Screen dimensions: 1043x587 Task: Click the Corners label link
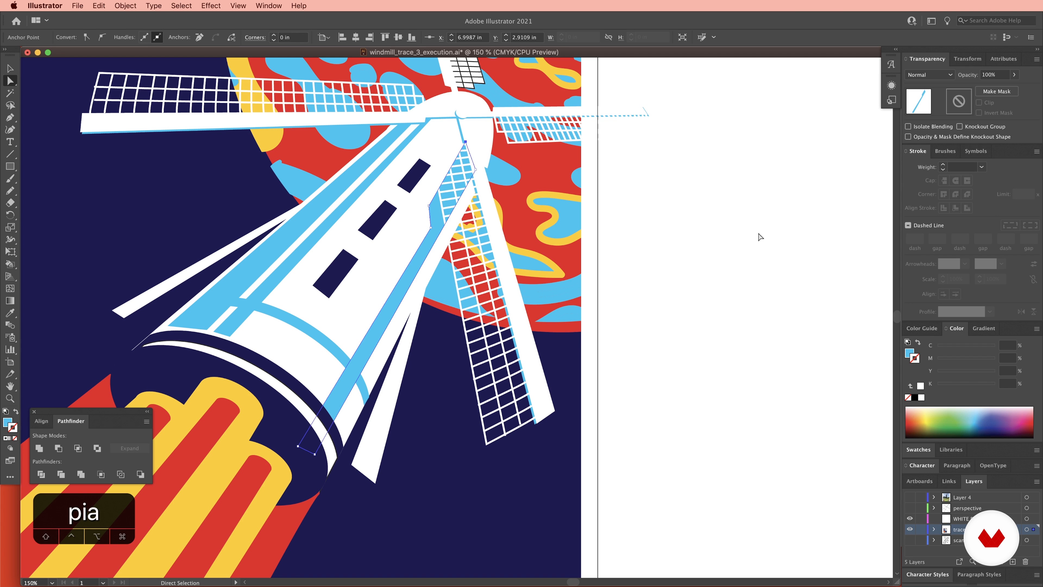pos(255,37)
